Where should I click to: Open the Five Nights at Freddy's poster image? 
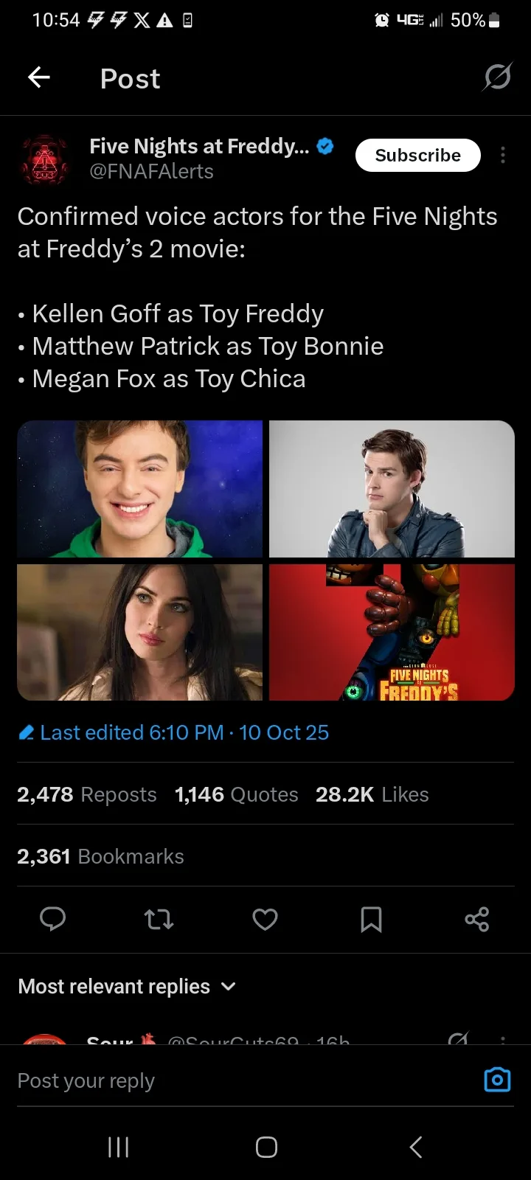coord(392,632)
